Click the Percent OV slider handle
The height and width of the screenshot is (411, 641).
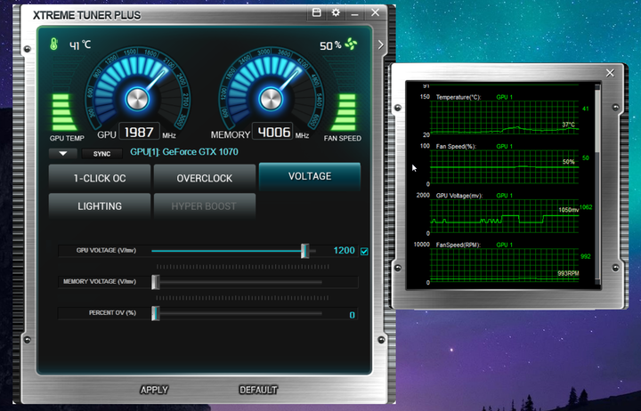[155, 313]
